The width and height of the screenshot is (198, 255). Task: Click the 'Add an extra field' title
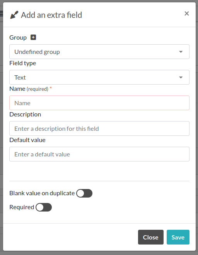click(51, 15)
